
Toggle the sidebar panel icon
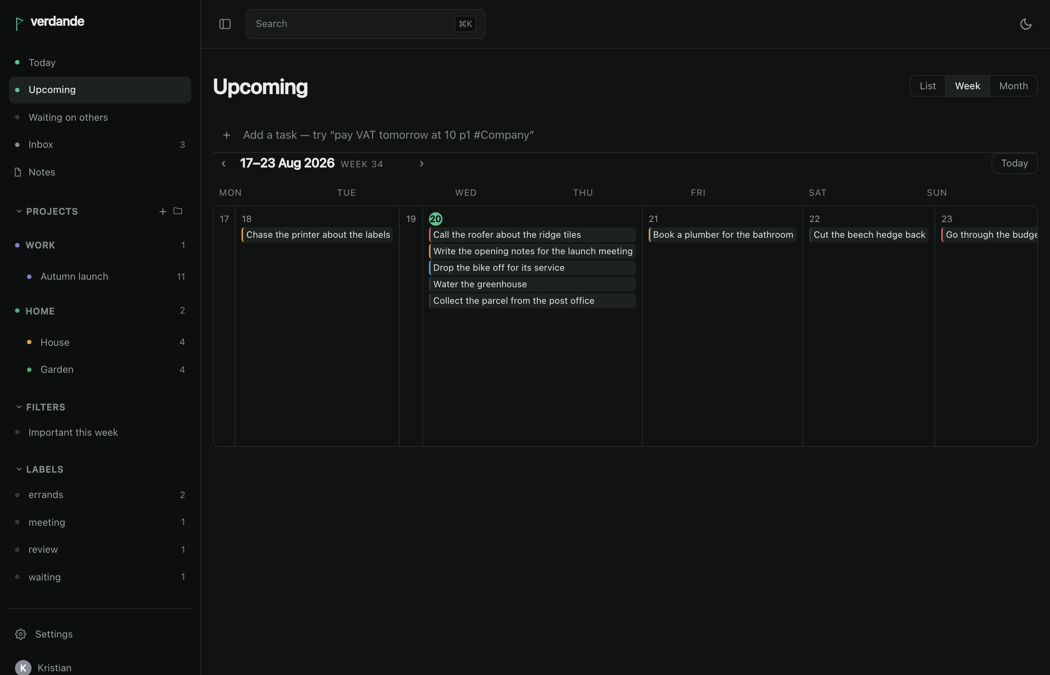click(225, 24)
